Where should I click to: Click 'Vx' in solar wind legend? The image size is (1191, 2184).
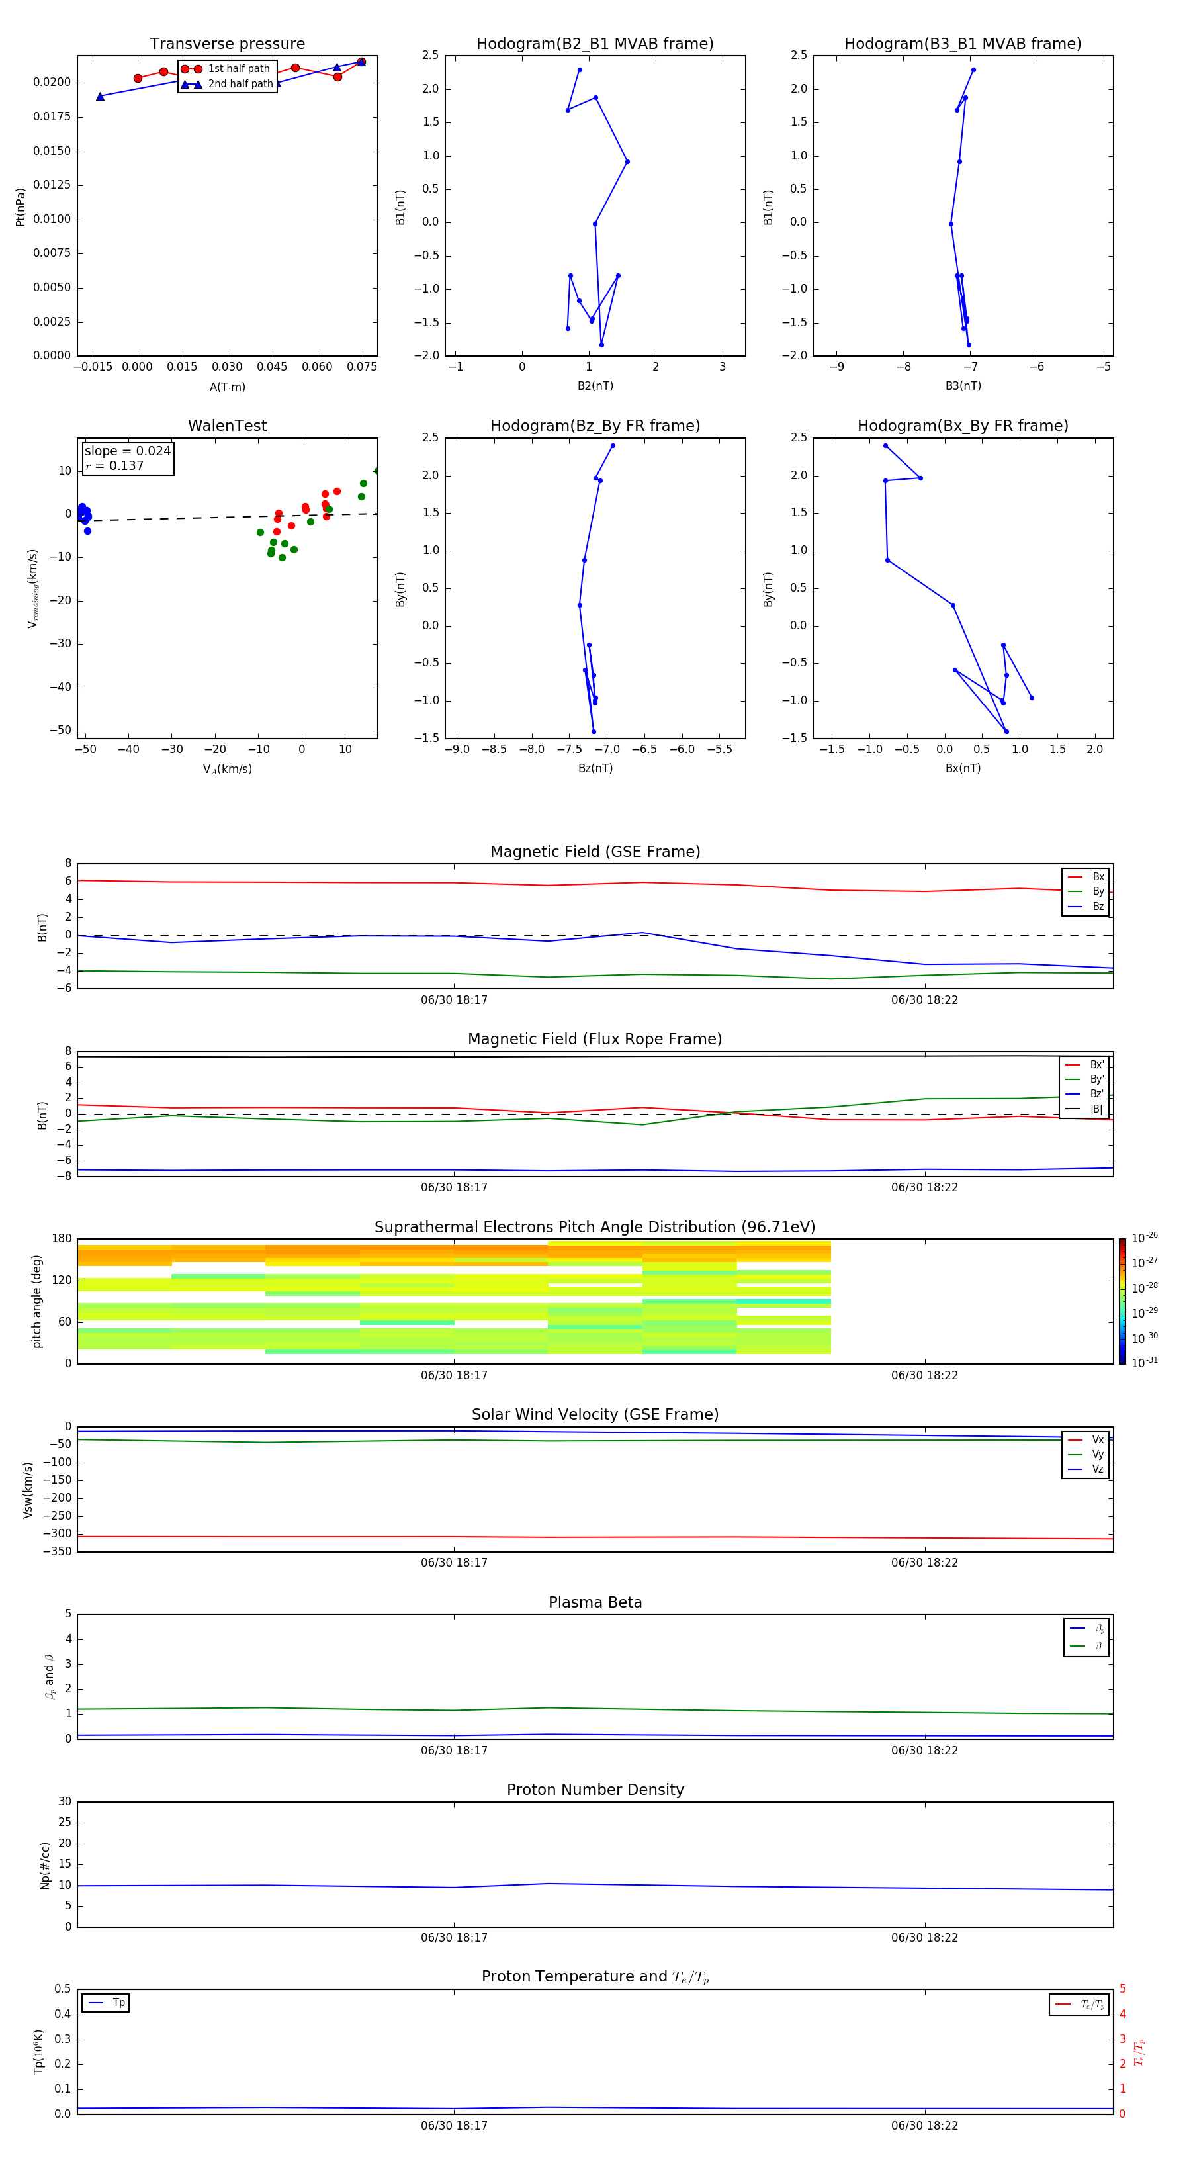[x=1086, y=1441]
